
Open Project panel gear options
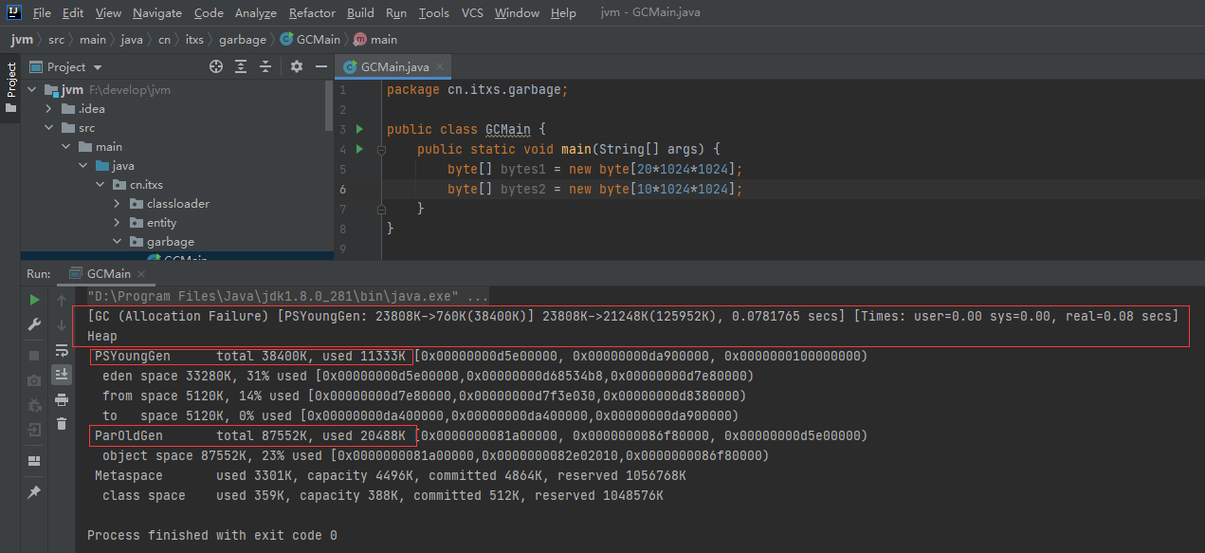pyautogui.click(x=297, y=66)
